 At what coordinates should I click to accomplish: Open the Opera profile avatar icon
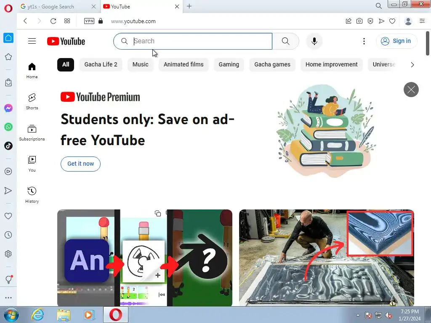[x=408, y=21]
